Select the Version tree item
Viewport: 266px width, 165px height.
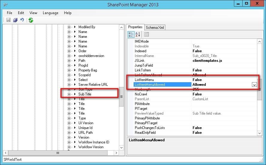pos(84,137)
